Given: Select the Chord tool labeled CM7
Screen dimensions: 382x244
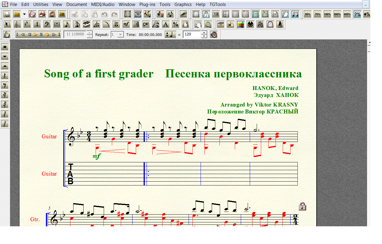Looking at the screenshot, I should click(146, 24).
